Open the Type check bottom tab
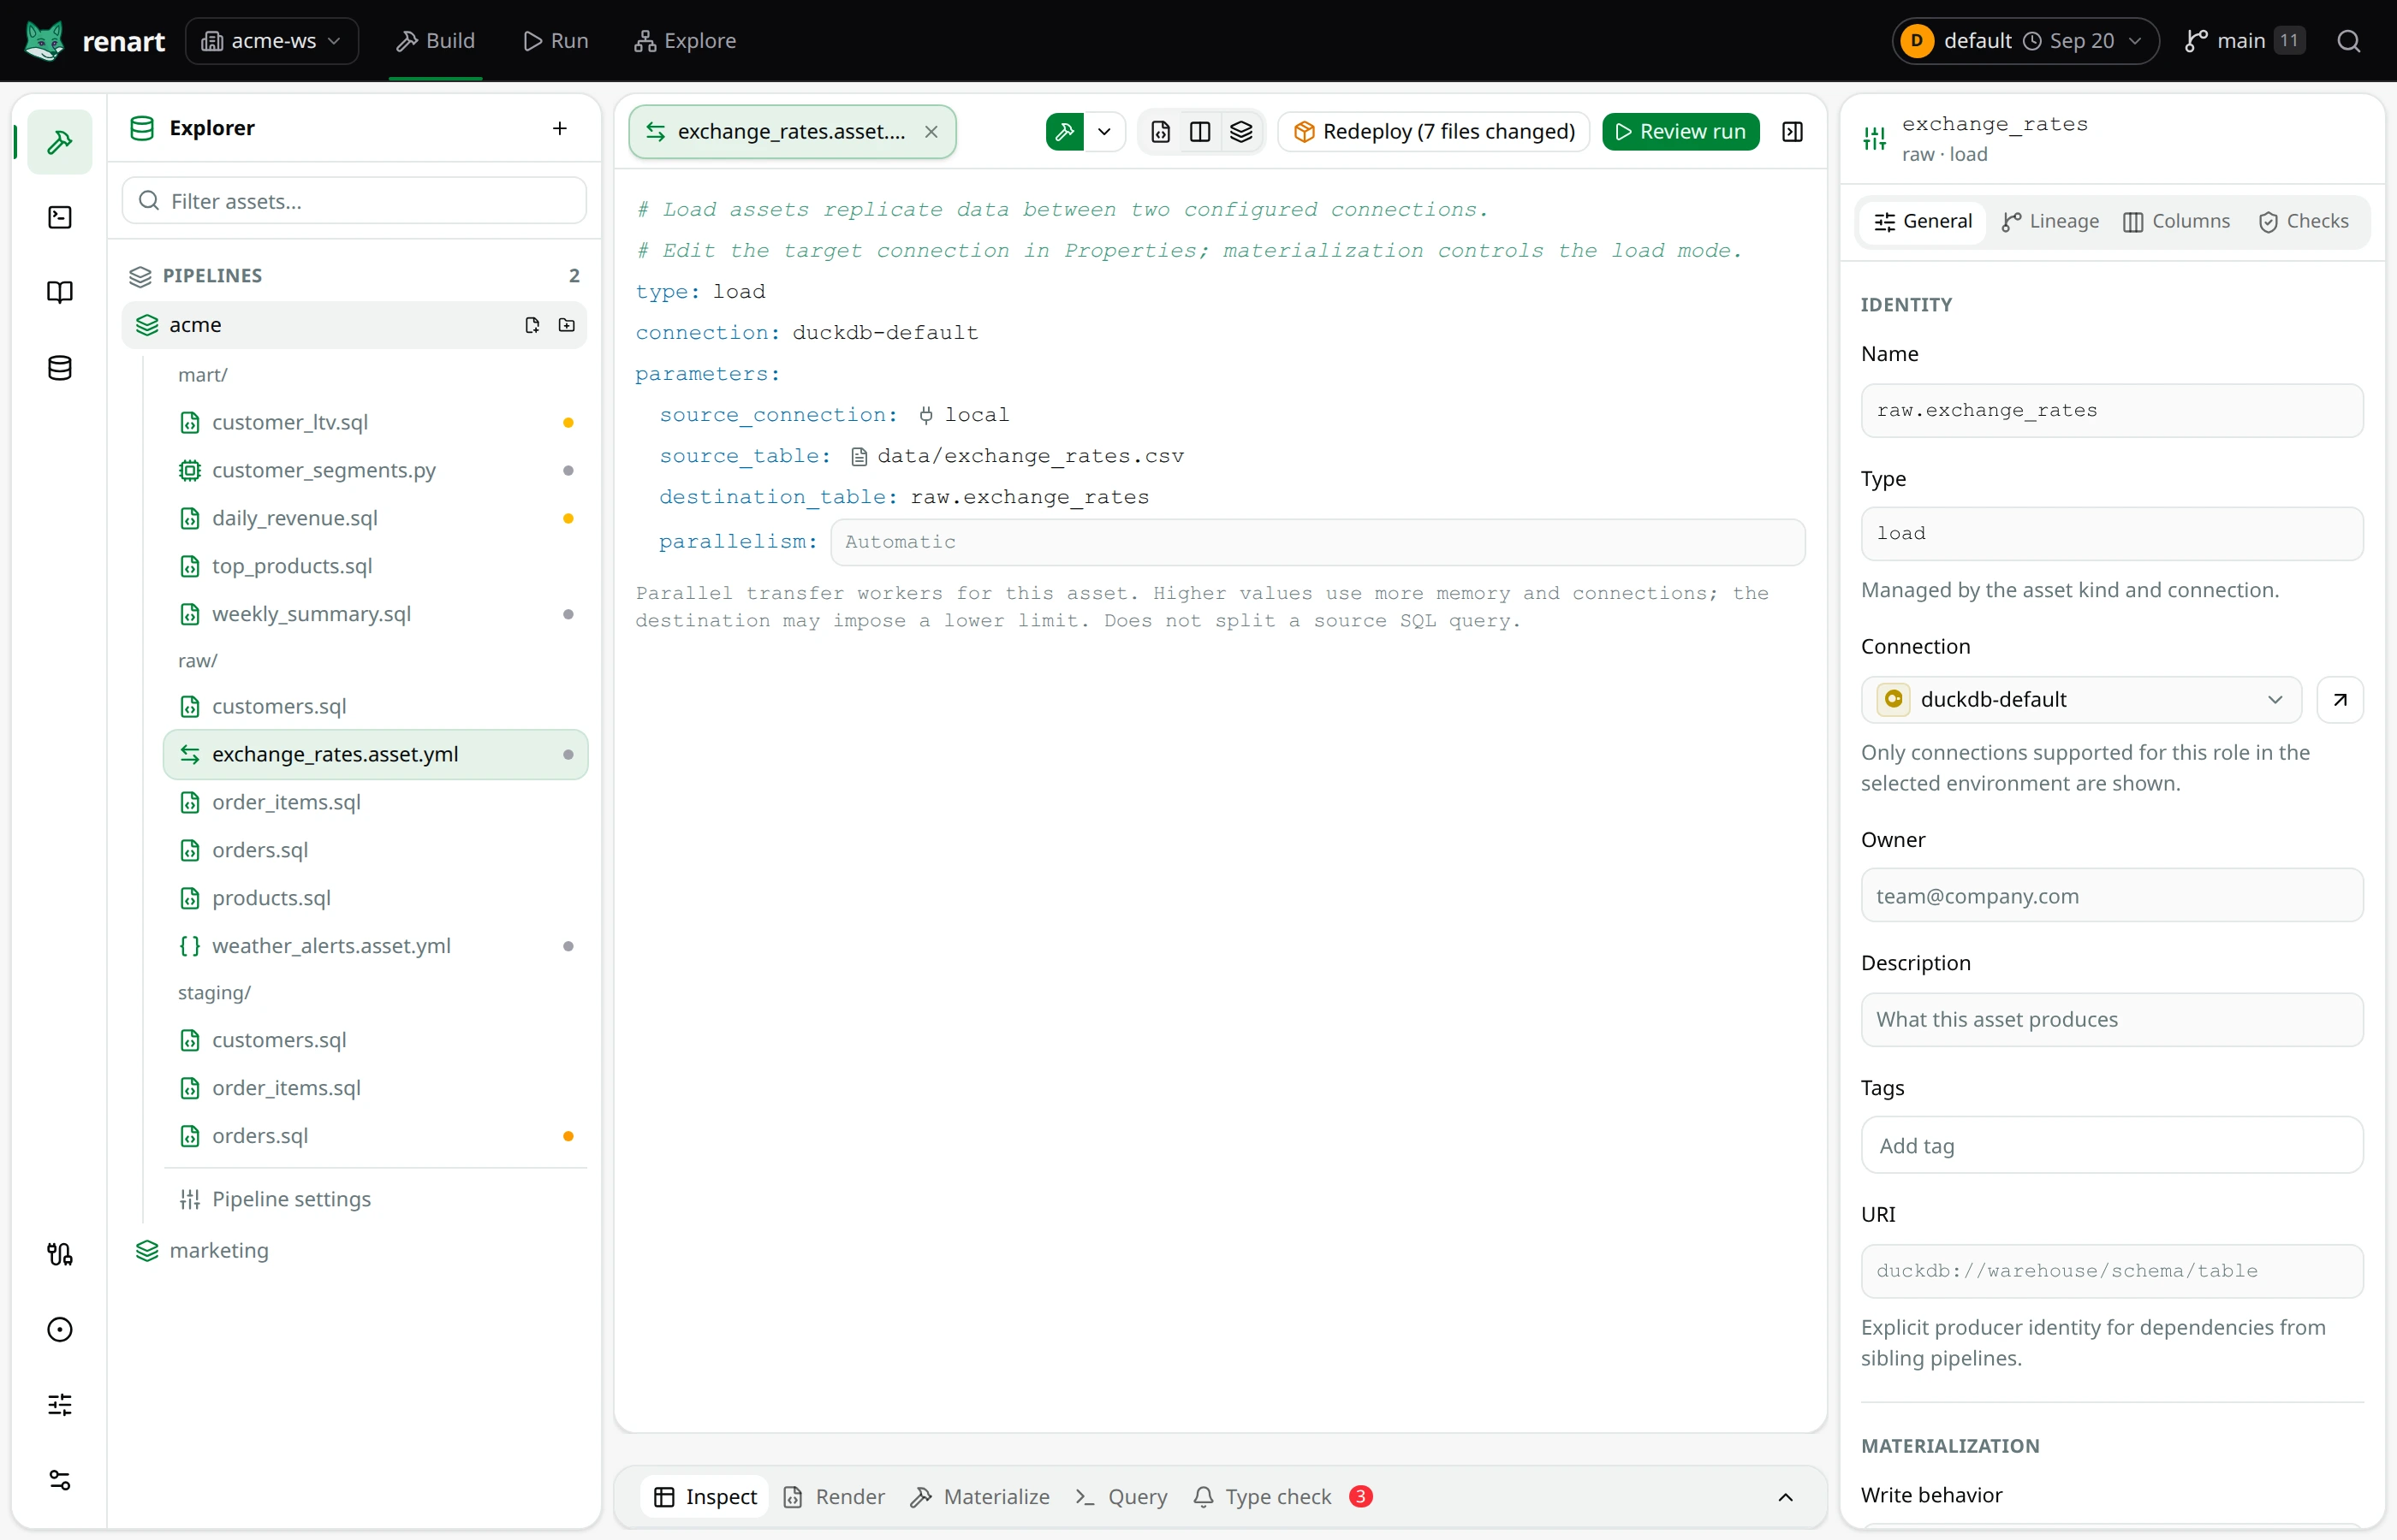The image size is (2397, 1540). click(x=1282, y=1497)
